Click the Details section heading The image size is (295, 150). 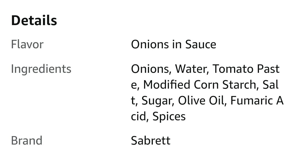tap(34, 20)
